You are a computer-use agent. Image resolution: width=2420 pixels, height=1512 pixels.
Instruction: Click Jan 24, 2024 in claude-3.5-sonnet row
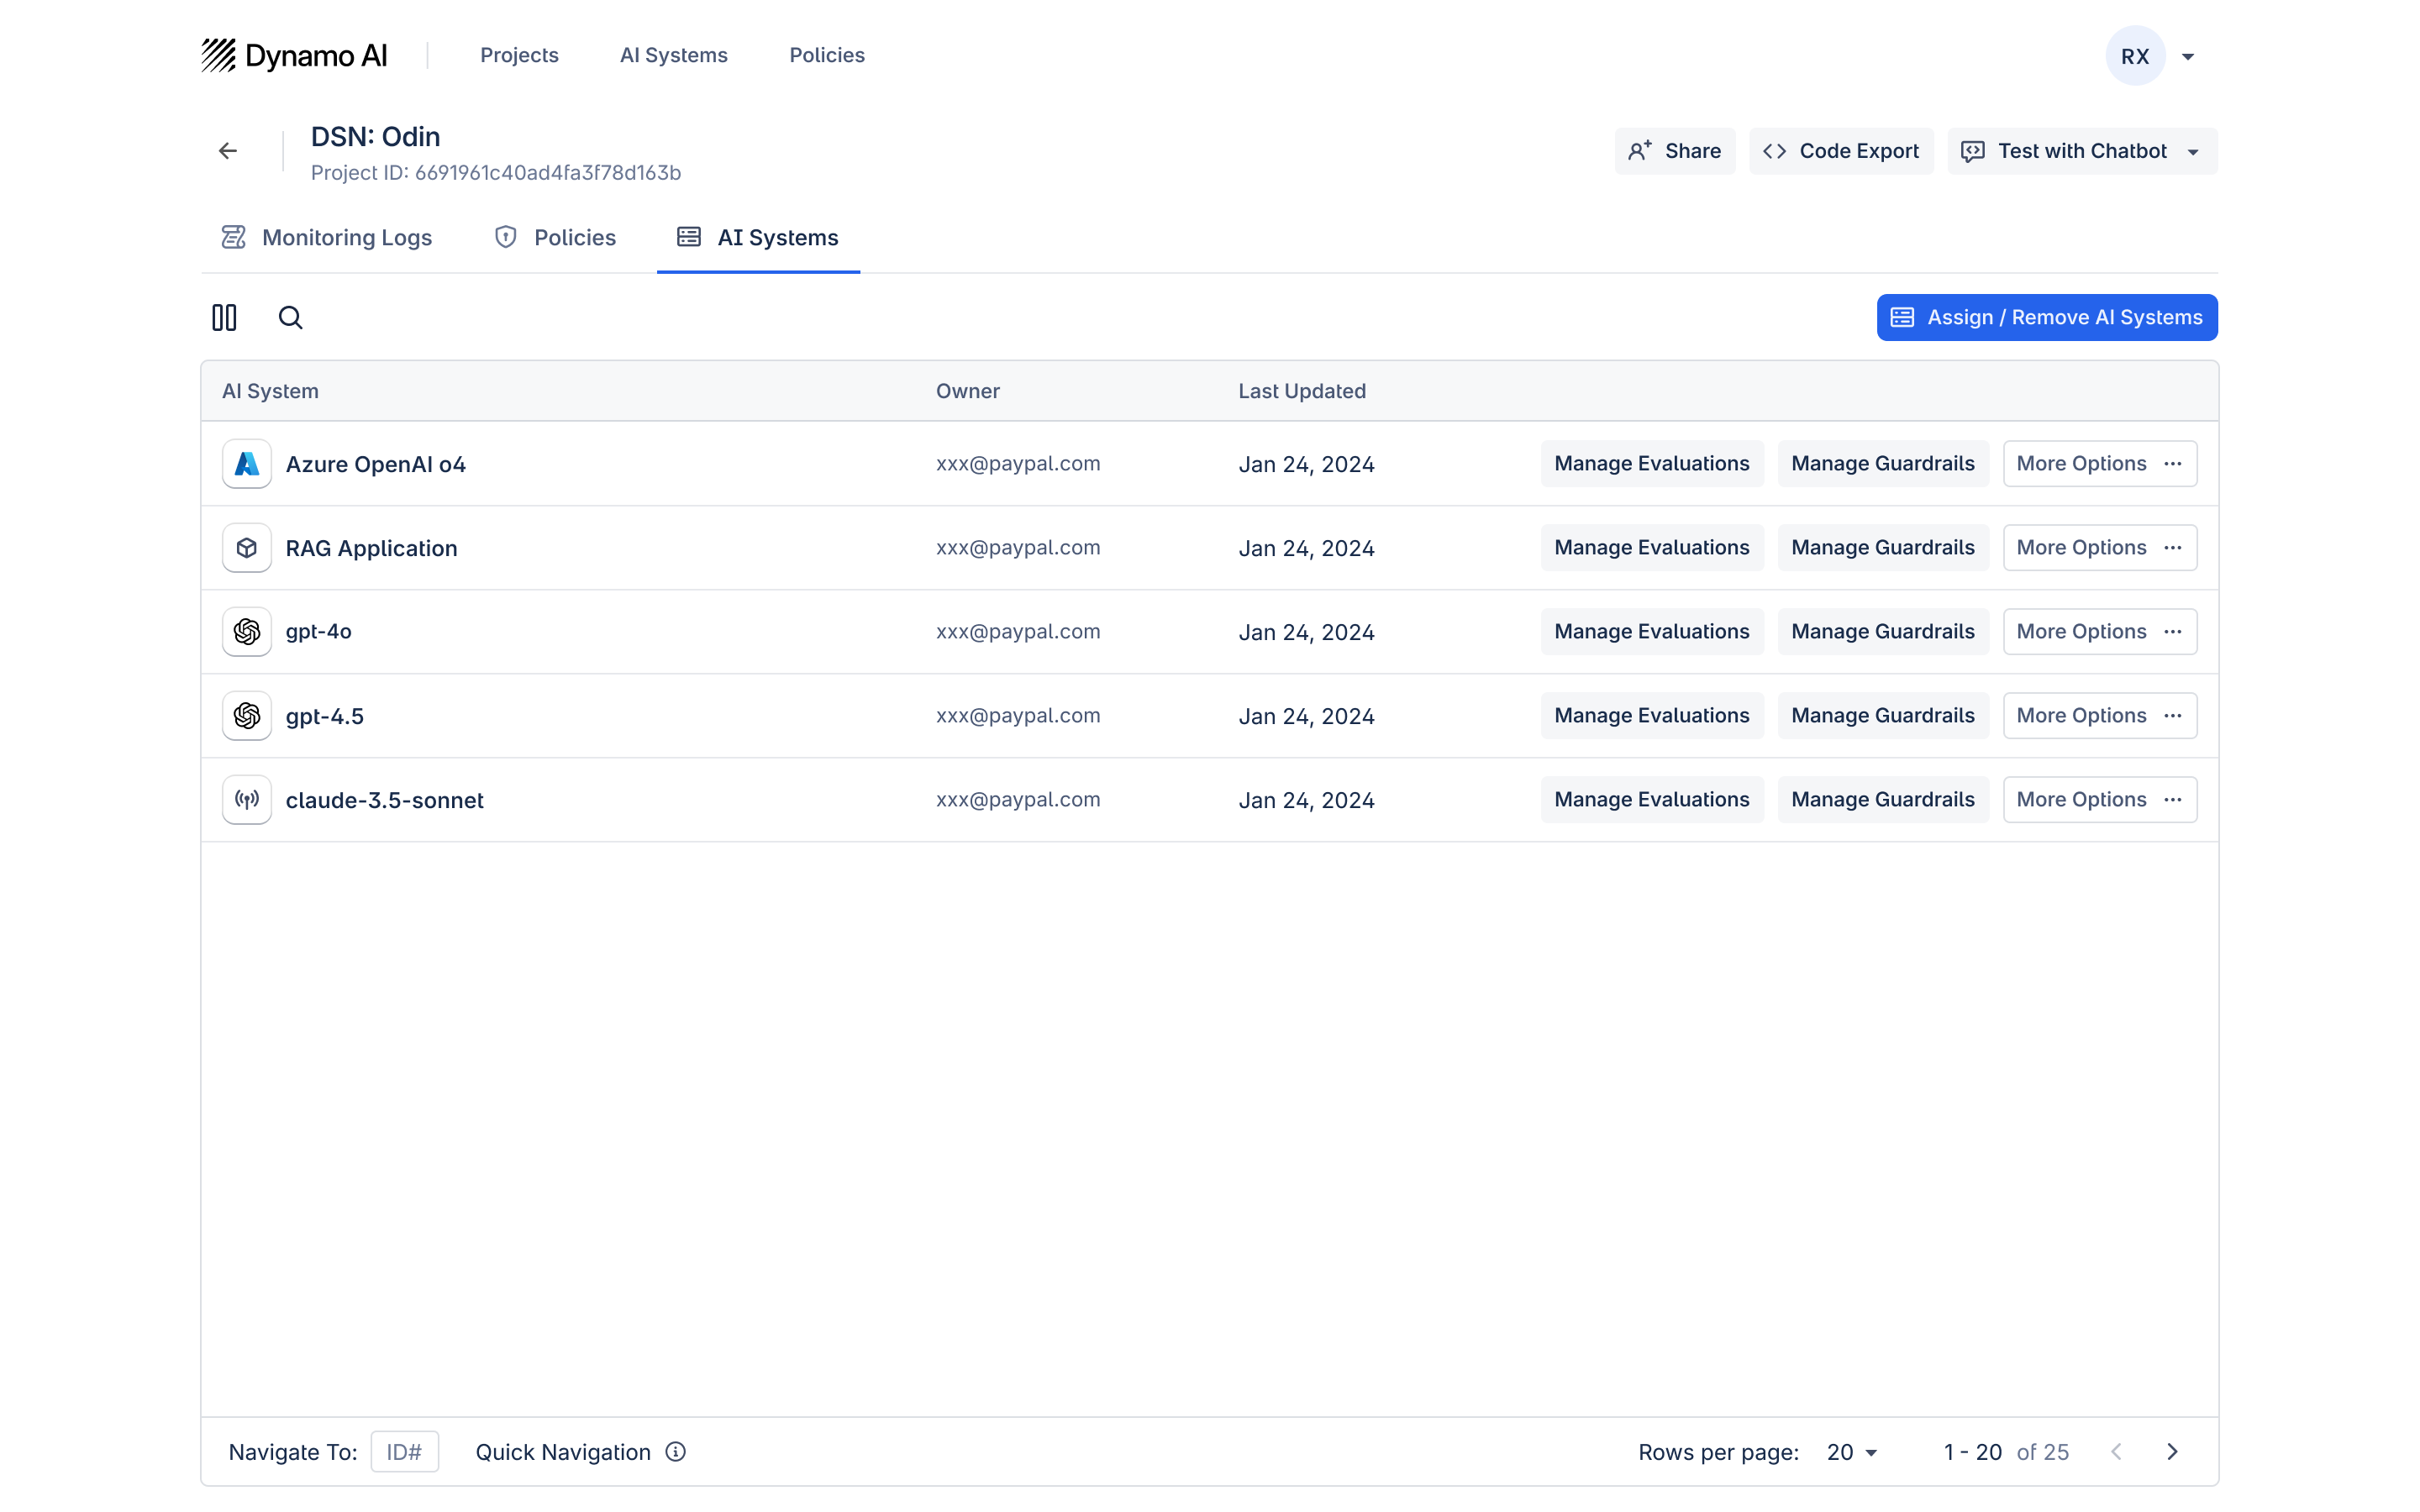[x=1306, y=800]
